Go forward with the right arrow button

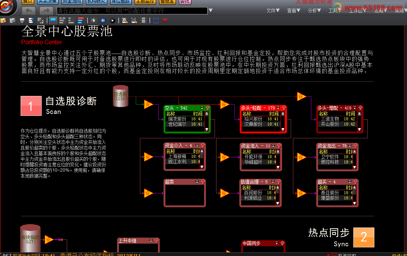click(x=46, y=10)
